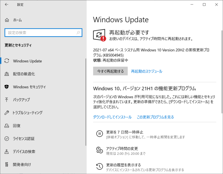This screenshot has height=174, width=223.
Task: Click the Activation checkmark circle icon
Action: 7,139
